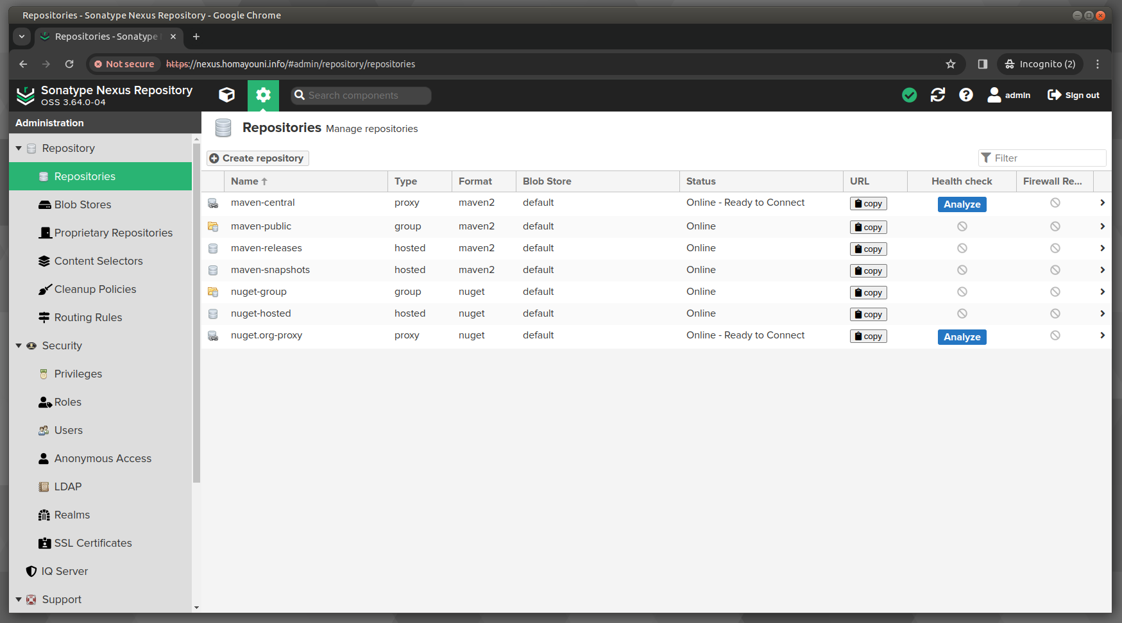Image resolution: width=1122 pixels, height=623 pixels.
Task: Open the Browse cube icon
Action: pyautogui.click(x=227, y=96)
